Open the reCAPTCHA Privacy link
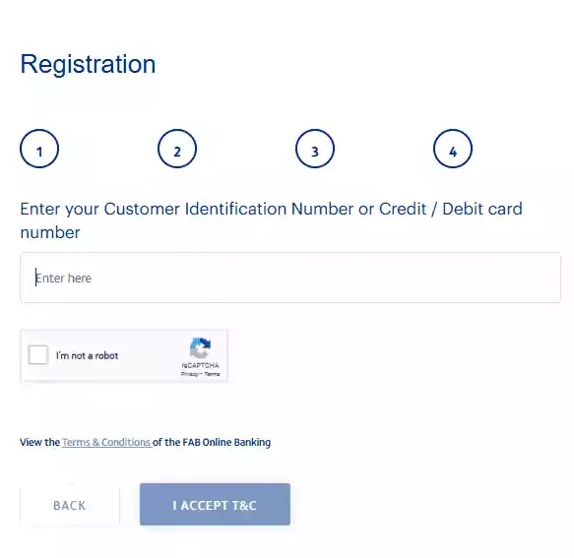Image resolution: width=574 pixels, height=558 pixels. 190,374
